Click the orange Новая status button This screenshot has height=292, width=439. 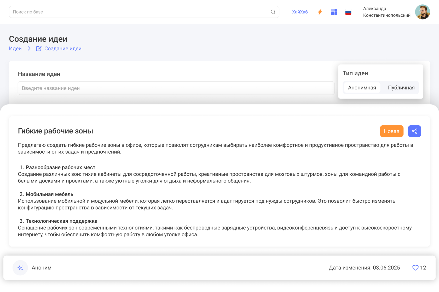391,131
